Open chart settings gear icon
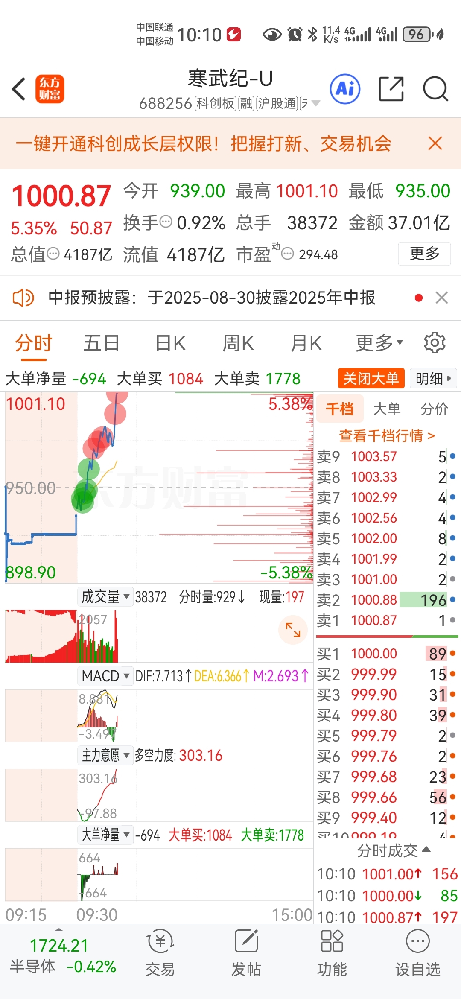 (x=435, y=343)
